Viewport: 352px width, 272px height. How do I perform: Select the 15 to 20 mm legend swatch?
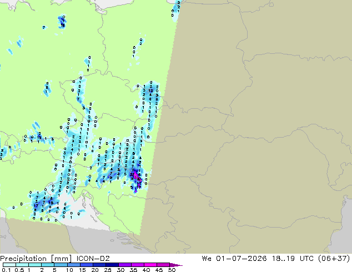point(86,265)
